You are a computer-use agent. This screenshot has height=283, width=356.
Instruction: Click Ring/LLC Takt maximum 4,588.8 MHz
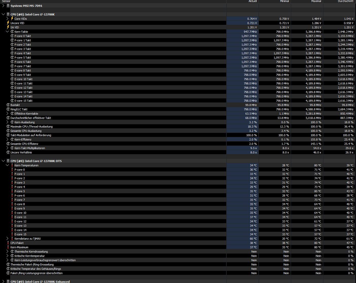coord(313,109)
